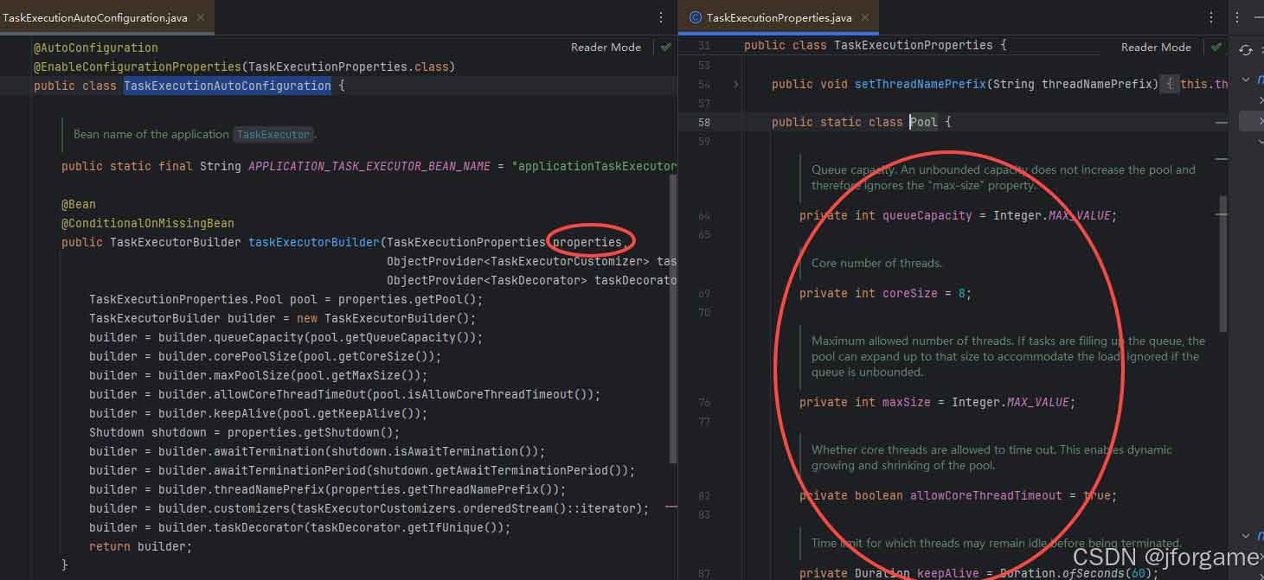The width and height of the screenshot is (1264, 580).
Task: Click the @Bean annotation
Action: tap(79, 205)
